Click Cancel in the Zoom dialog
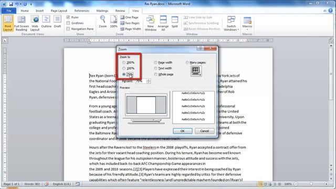Viewport: 336px width, 189px height. tap(204, 131)
